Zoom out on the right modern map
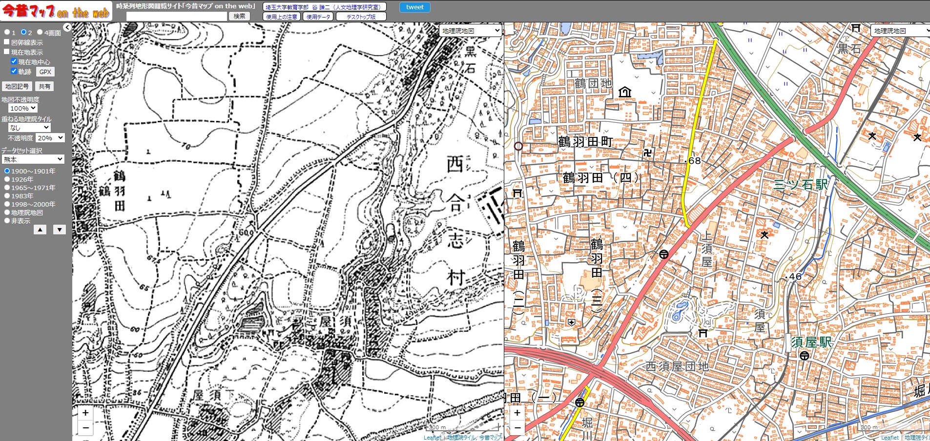Viewport: 930px width, 441px height. tap(517, 428)
